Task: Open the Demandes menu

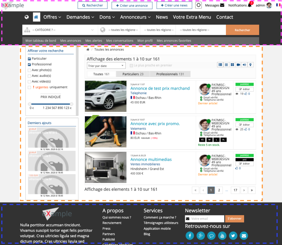Action: (x=80, y=17)
